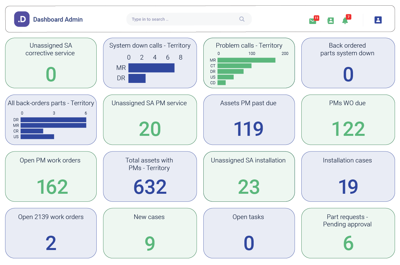Screen dimensions: 400x265
Task: Select the System down calls - Territory chart
Action: [x=150, y=63]
